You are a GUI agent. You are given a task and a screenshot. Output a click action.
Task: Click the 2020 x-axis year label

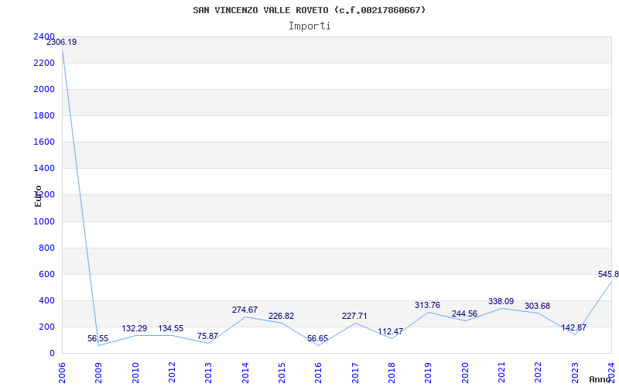click(465, 372)
